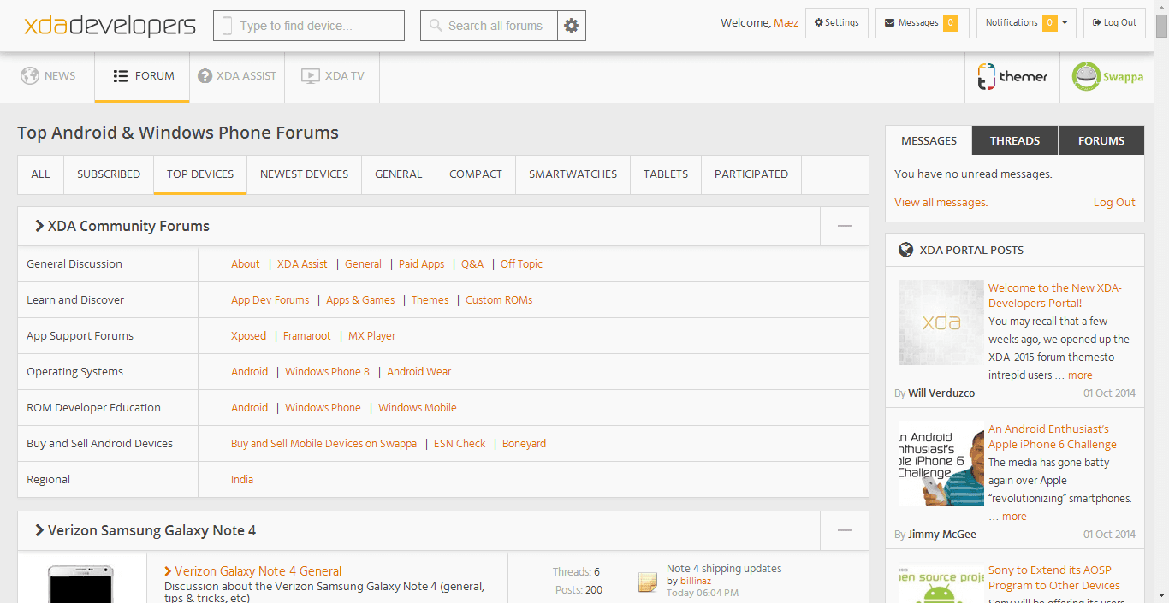Screen dimensions: 1169x603
Task: Click View all messages link
Action: (x=941, y=203)
